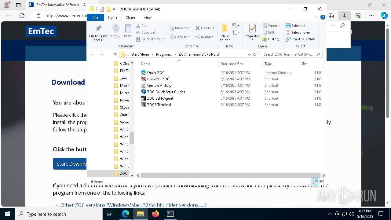391x220 pixels.
Task: Expand Open dropdown in ribbon
Action: pos(279,26)
